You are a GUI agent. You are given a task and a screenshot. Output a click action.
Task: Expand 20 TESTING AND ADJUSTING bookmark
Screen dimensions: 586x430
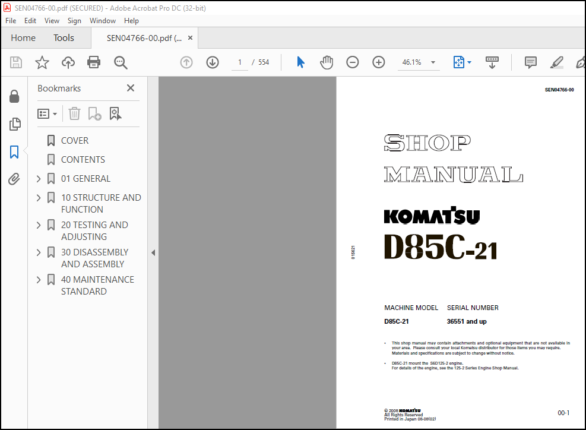[39, 225]
